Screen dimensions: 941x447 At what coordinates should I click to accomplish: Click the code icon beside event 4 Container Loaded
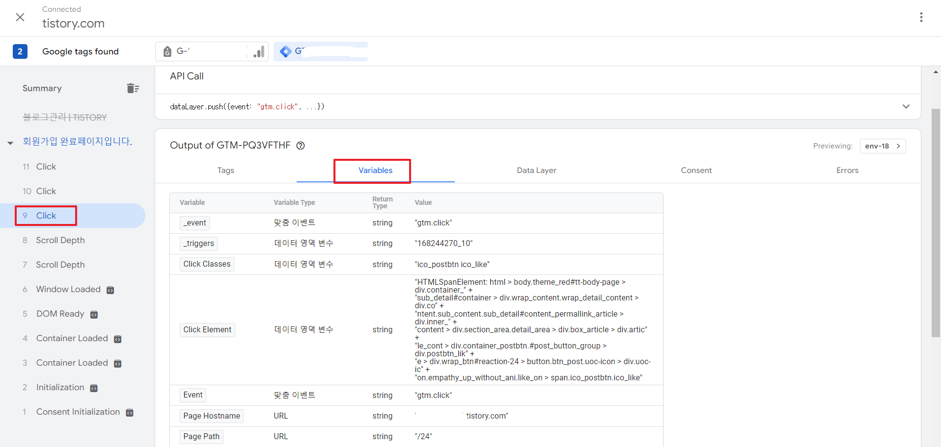pos(118,339)
